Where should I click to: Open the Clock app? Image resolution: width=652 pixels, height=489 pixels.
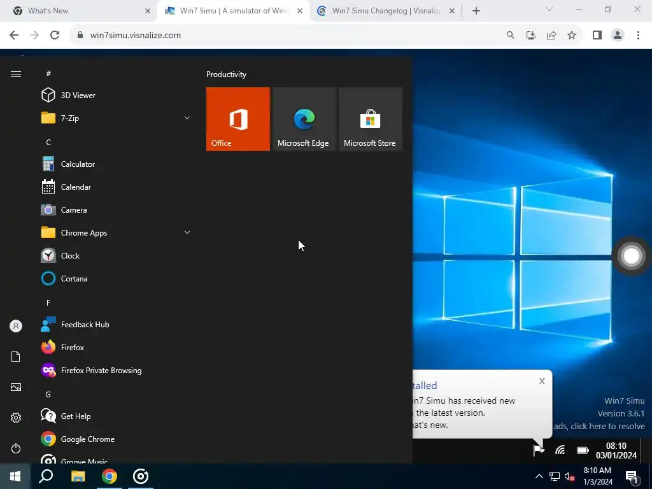(x=70, y=256)
